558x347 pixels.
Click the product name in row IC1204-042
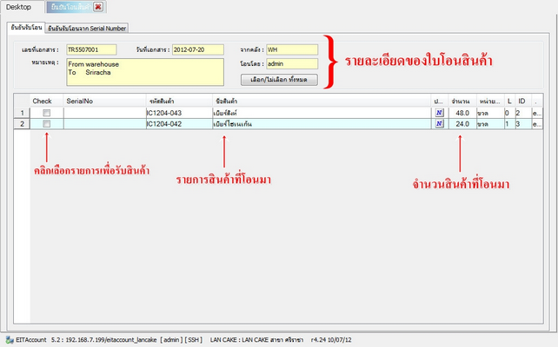click(x=322, y=123)
